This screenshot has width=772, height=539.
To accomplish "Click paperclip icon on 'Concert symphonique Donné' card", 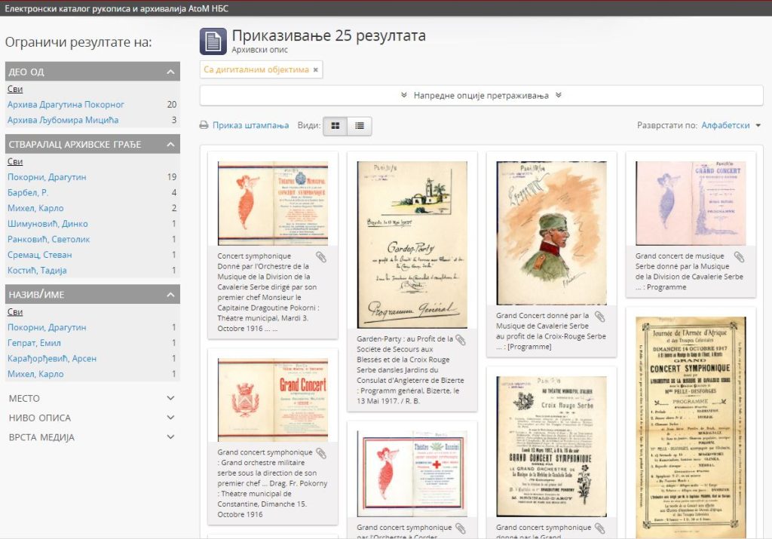I will point(321,257).
